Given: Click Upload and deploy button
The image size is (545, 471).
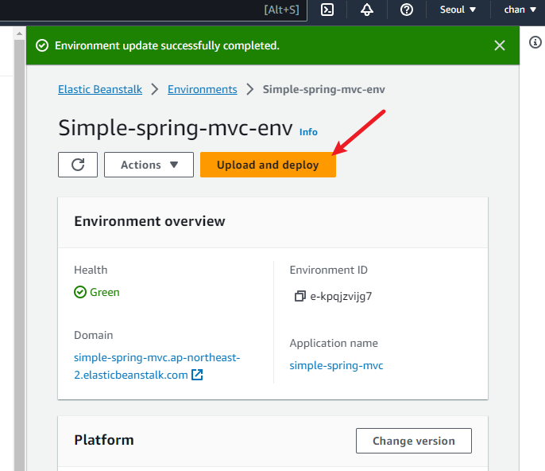Looking at the screenshot, I should coord(268,165).
